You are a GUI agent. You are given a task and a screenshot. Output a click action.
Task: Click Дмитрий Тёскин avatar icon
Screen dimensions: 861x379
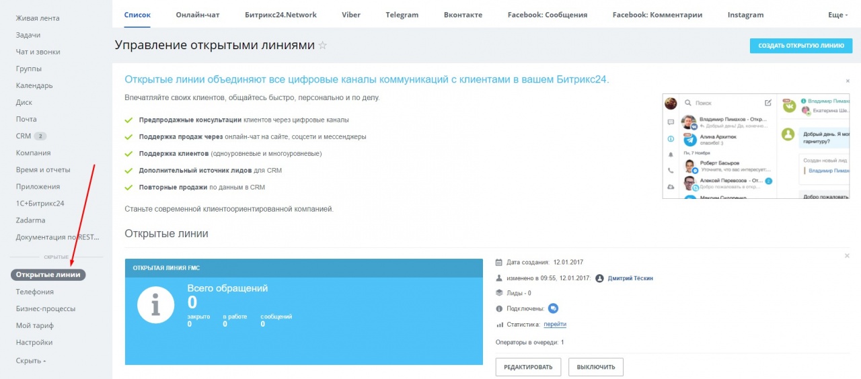599,278
